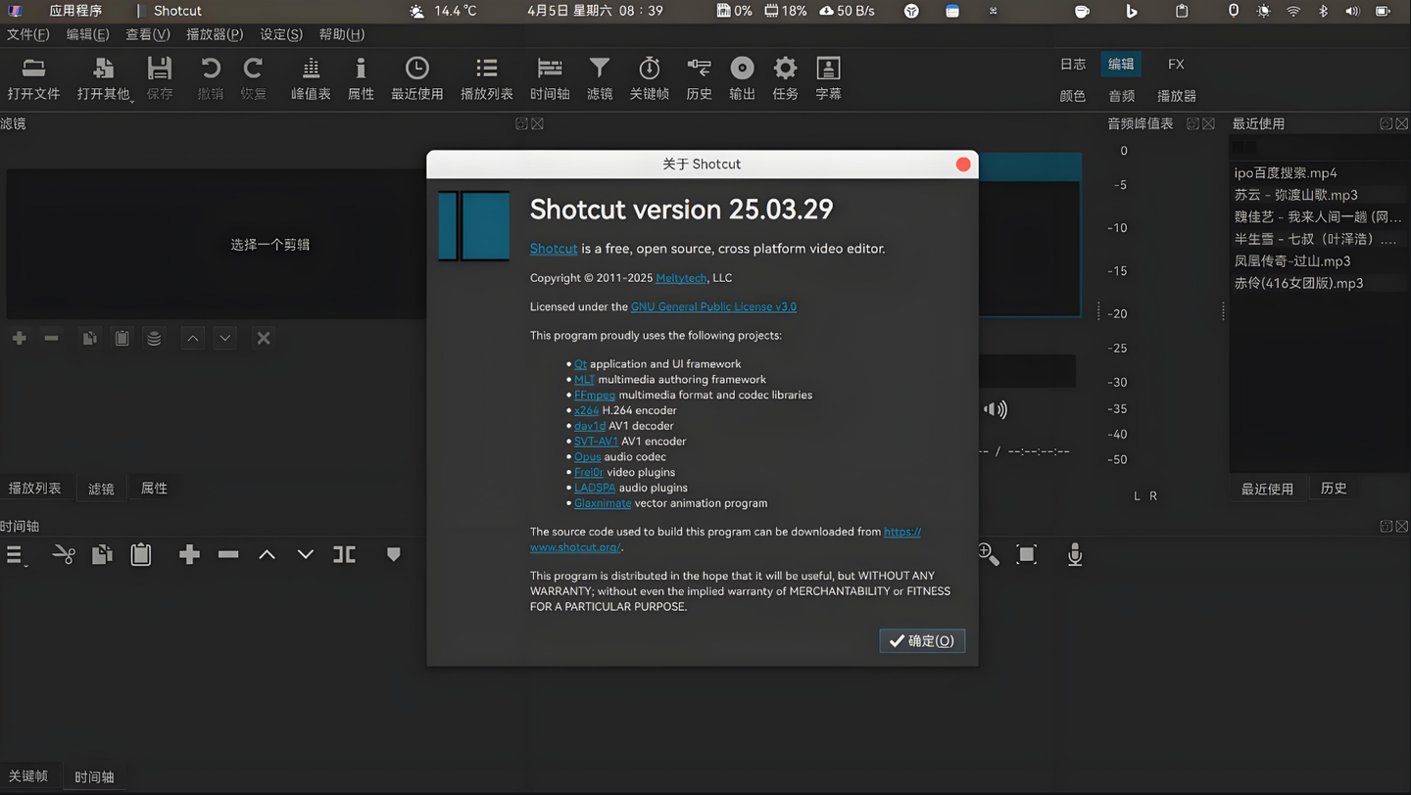Open the GNU General Public License v3.0 link
This screenshot has width=1411, height=795.
713,306
